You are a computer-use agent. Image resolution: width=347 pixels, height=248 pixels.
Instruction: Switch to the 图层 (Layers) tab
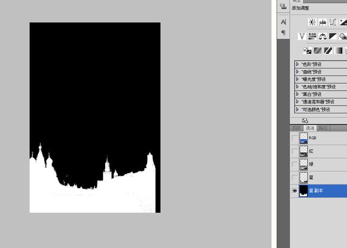click(297, 128)
